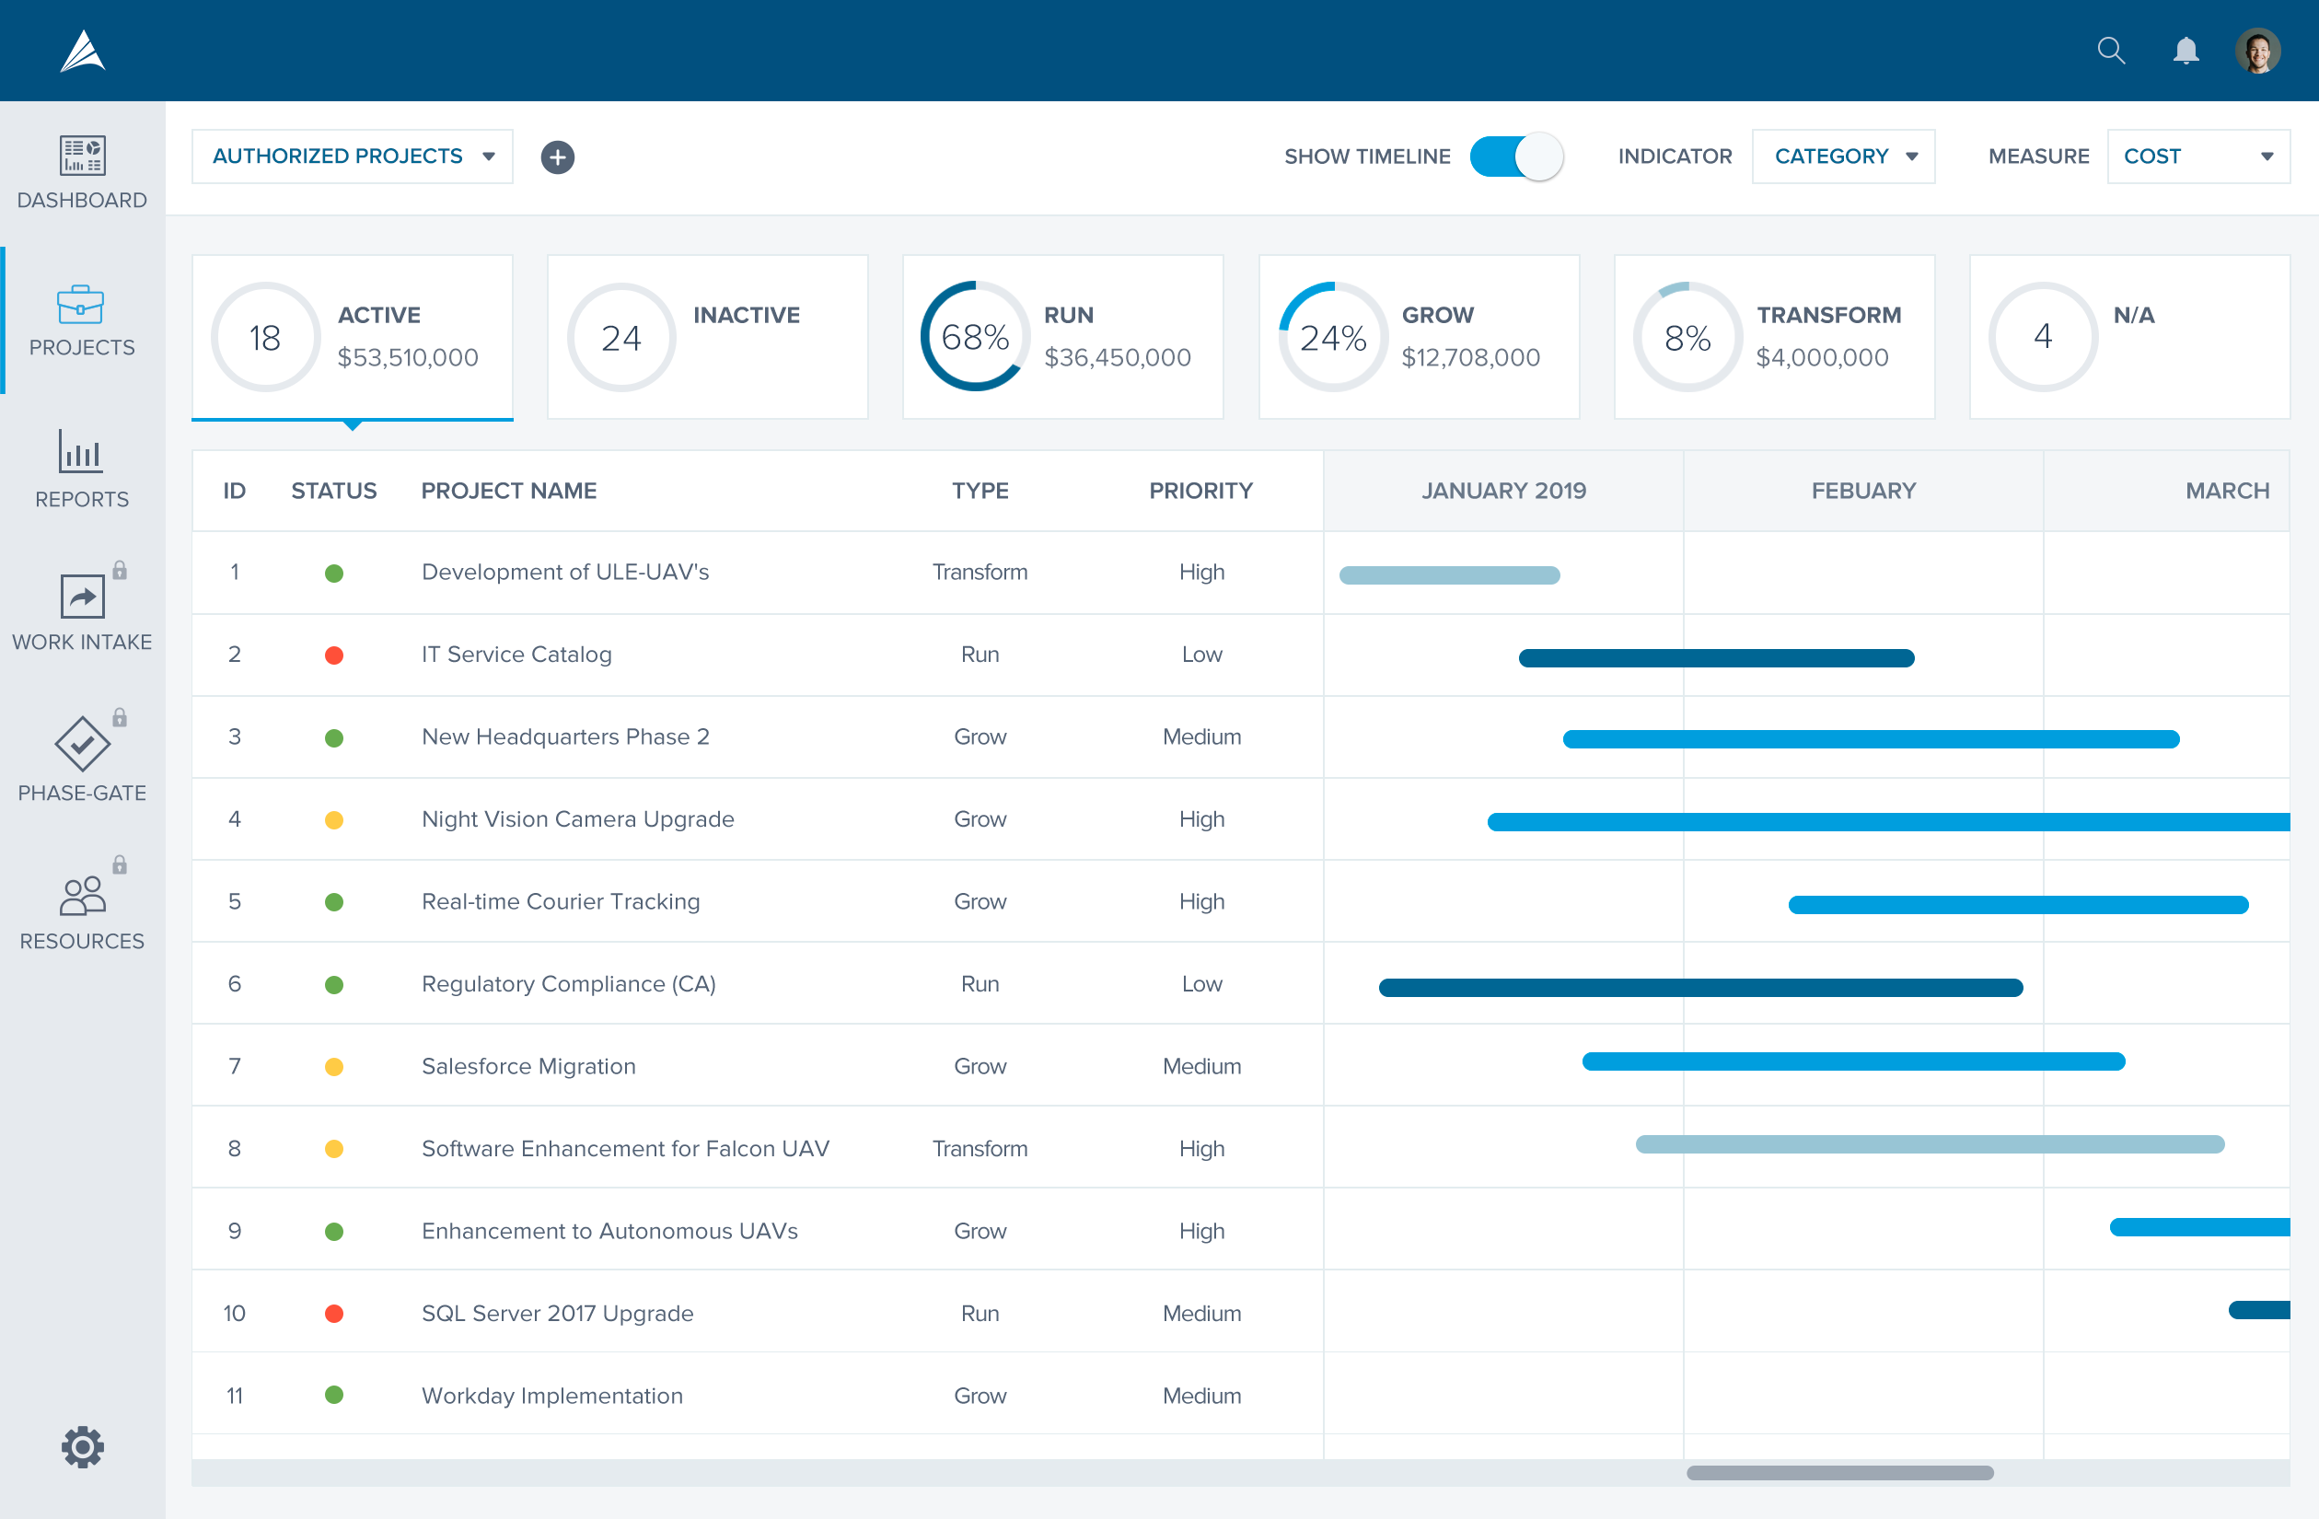Click the February timeline header
Image resolution: width=2319 pixels, height=1519 pixels.
click(x=1863, y=490)
